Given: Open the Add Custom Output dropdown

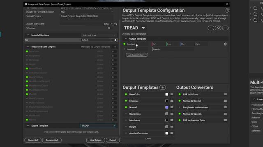Looking at the screenshot, I should (x=137, y=55).
